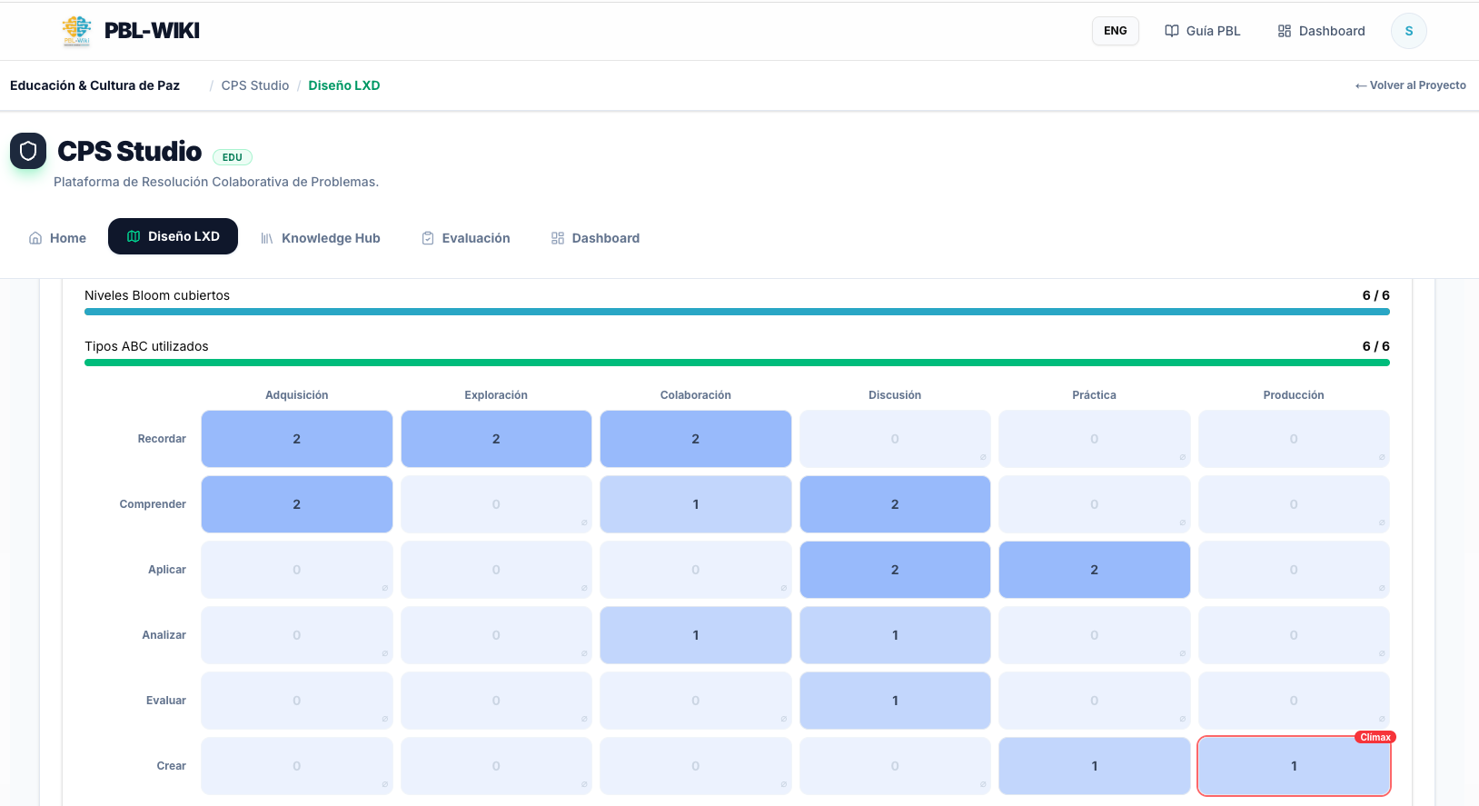Switch language with ENG button
The image size is (1479, 806).
(x=1115, y=31)
